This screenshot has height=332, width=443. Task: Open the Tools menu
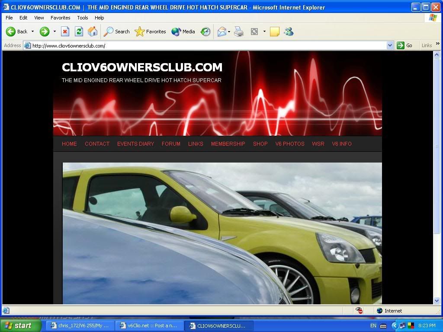coord(83,18)
